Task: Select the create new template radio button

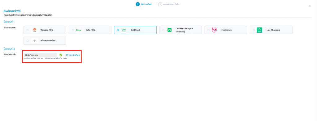Action: coord(28,40)
